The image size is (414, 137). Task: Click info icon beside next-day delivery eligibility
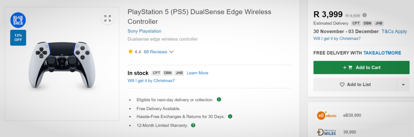pyautogui.click(x=219, y=100)
